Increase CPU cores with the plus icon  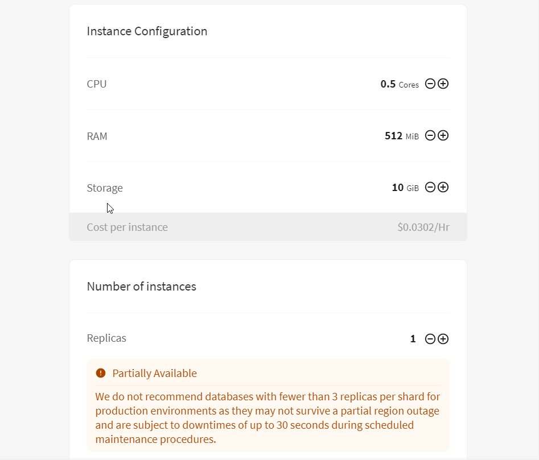pos(443,84)
